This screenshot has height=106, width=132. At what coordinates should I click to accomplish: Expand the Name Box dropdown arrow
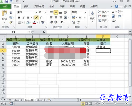tap(29, 32)
